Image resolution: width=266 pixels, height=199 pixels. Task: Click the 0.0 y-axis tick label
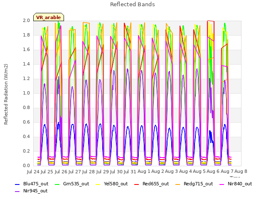(26, 166)
